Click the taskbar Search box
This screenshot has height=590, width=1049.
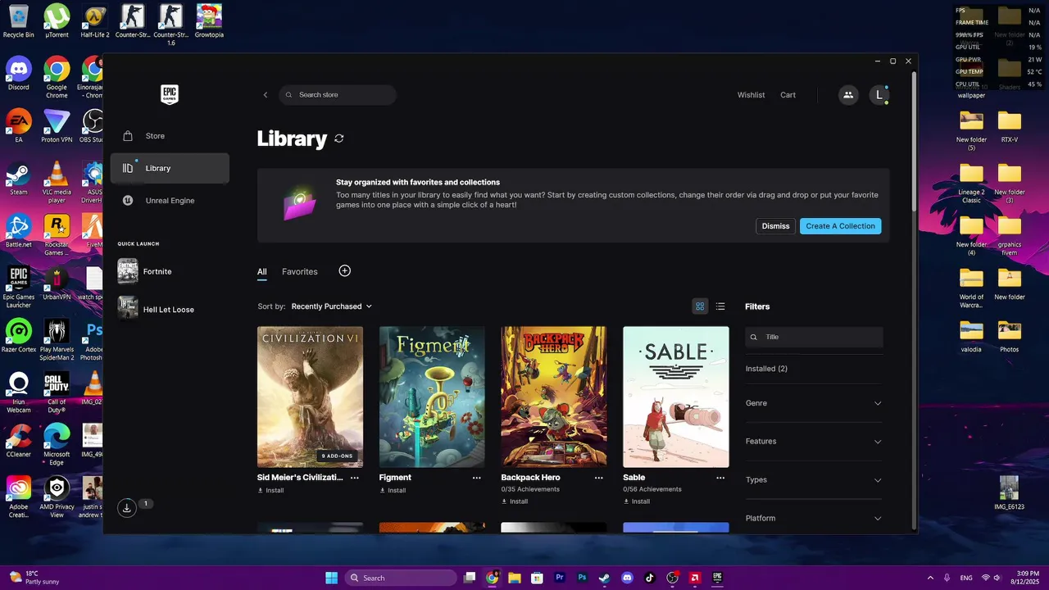401,578
